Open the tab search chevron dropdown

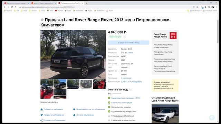200,3
